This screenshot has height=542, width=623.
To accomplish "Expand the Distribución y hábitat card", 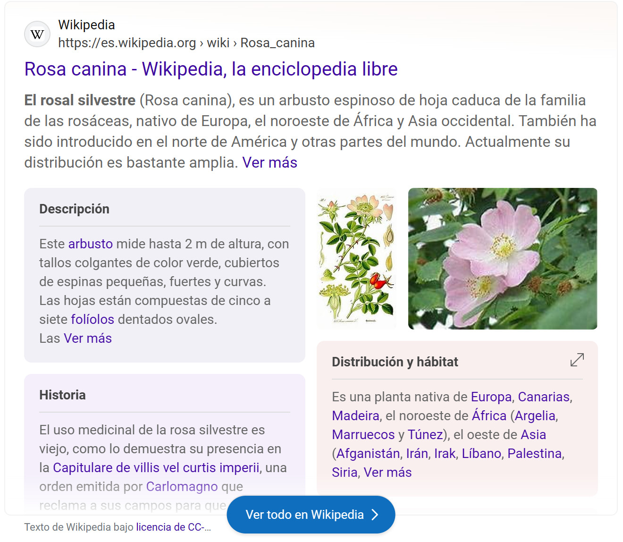I will point(577,360).
